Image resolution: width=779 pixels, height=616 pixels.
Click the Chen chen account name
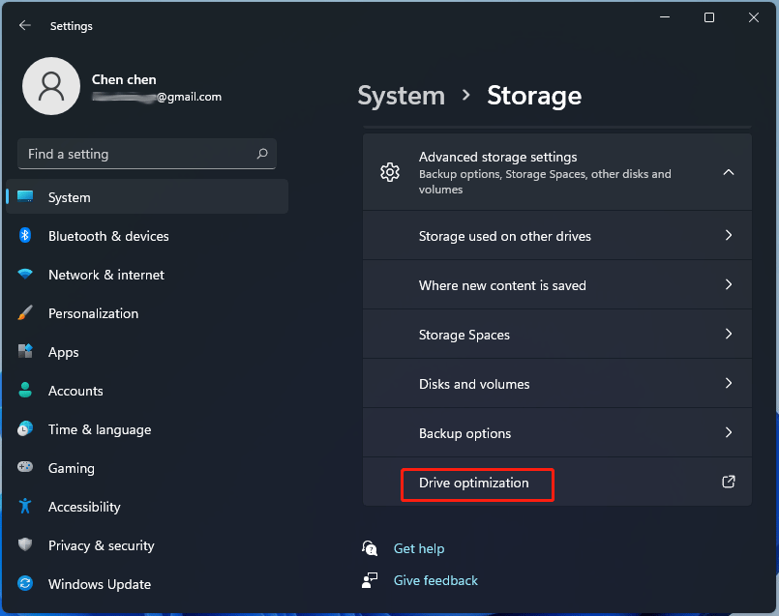click(124, 79)
